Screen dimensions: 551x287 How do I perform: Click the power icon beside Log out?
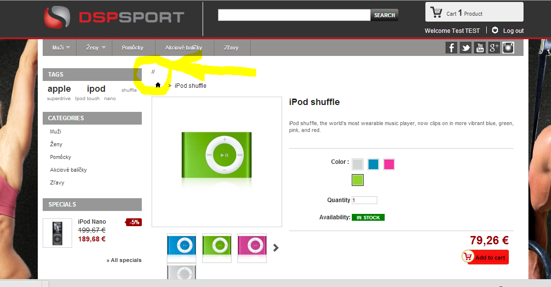coord(495,30)
